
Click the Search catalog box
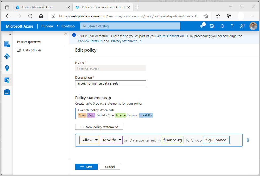[130, 26]
